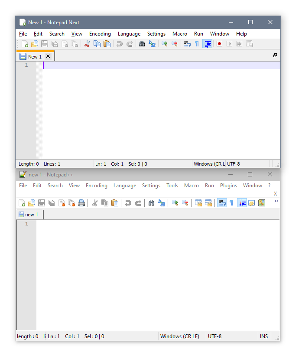The width and height of the screenshot is (302, 362).
Task: Click Undo arrow in Notepad Next toolbar
Action: (x=119, y=44)
